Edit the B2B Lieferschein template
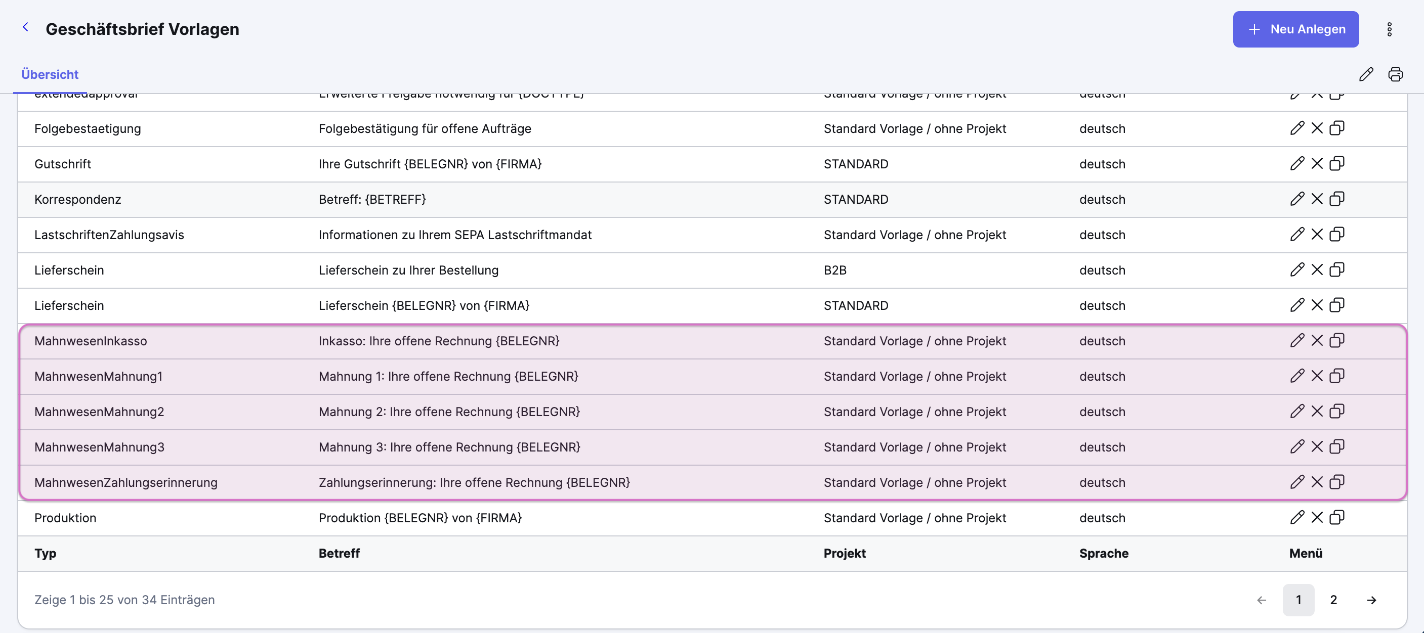1424x633 pixels. 1297,269
